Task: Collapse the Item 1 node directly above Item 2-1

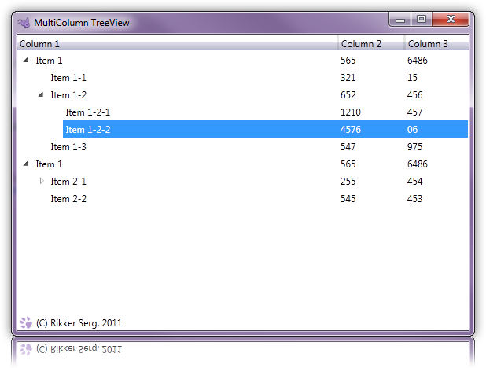Action: pos(27,164)
